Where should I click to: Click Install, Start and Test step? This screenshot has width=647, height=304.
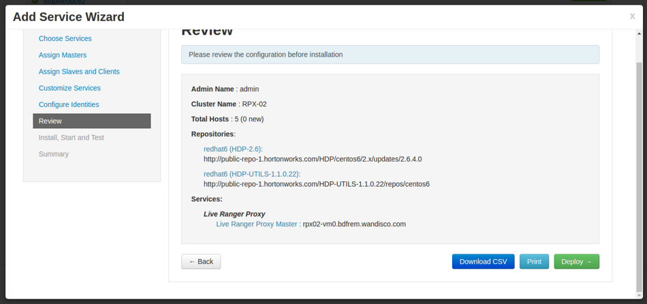click(72, 138)
